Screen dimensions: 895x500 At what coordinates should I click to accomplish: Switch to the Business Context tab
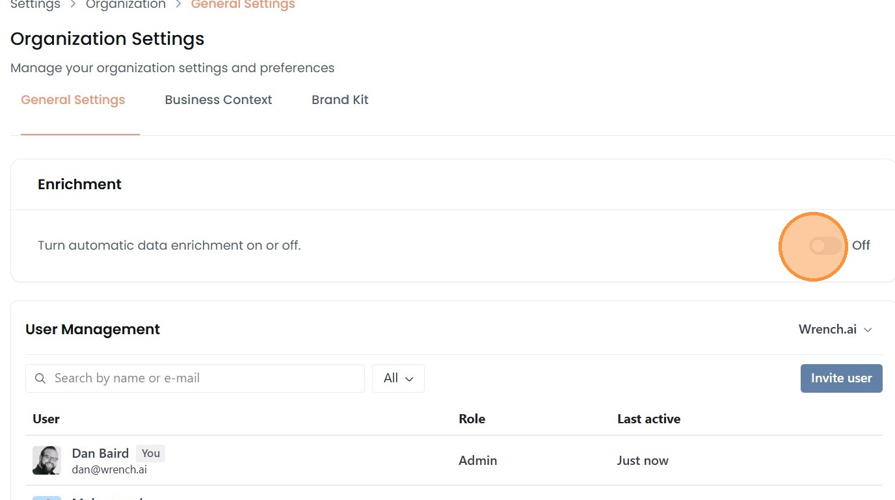tap(219, 100)
